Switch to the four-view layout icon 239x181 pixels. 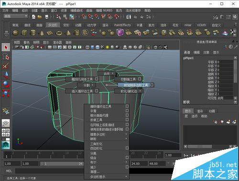(6, 133)
